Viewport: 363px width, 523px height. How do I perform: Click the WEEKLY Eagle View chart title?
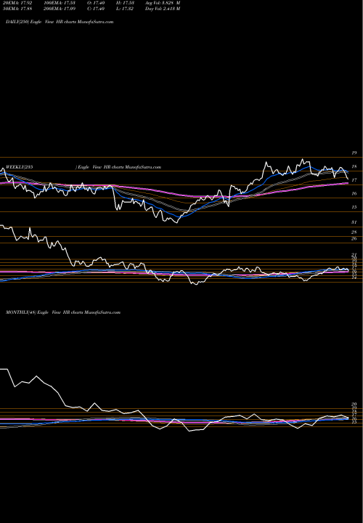click(83, 167)
